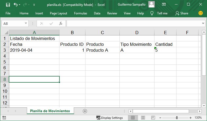Image resolution: width=207 pixels, height=121 pixels.
Task: Click the smiley feedback icon
Action: pyautogui.click(x=201, y=13)
